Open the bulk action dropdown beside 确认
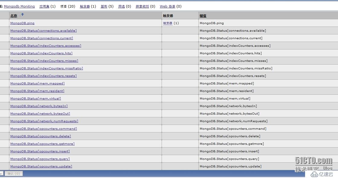Viewport: 338px width, 178px height. (2, 173)
